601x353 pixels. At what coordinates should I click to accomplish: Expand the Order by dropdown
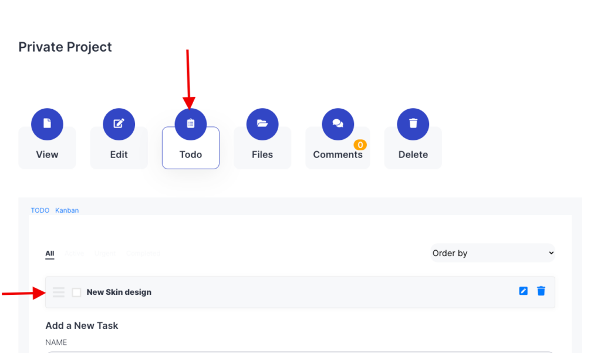click(493, 253)
